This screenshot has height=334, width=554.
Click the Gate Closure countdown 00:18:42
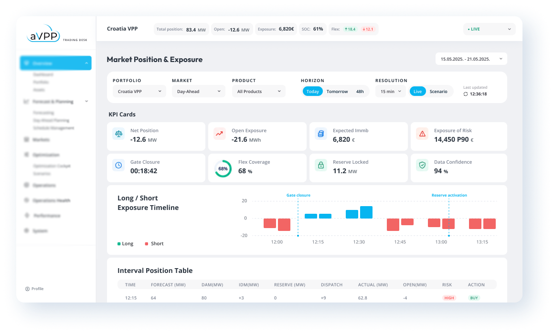(x=144, y=171)
